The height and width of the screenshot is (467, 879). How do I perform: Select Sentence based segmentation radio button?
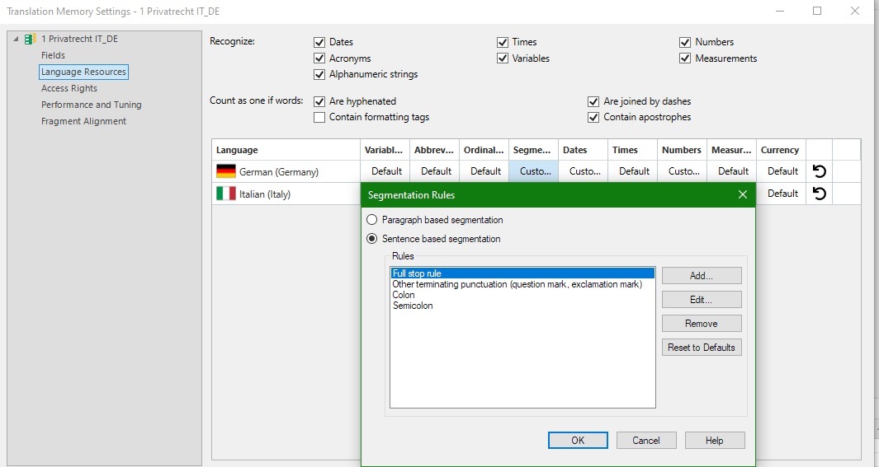coord(371,239)
